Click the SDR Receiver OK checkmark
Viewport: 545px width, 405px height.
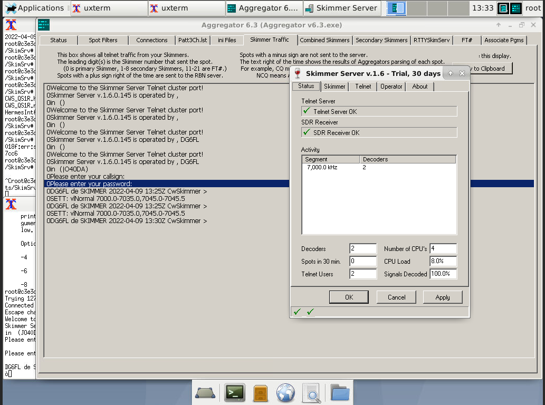(x=307, y=132)
